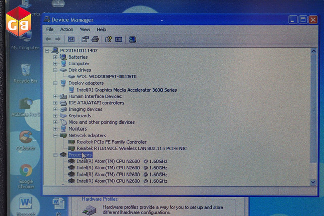Select the Network adapters label
This screenshot has width=324, height=216.
(x=87, y=136)
